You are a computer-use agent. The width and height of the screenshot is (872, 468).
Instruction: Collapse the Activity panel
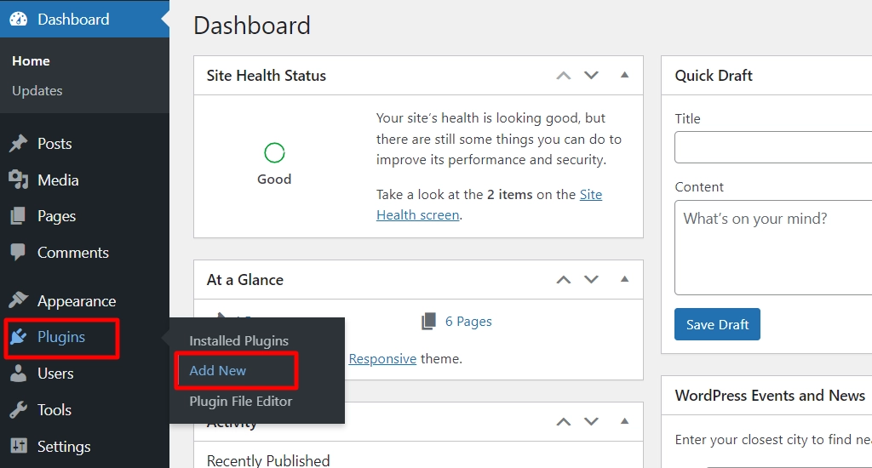pos(624,421)
